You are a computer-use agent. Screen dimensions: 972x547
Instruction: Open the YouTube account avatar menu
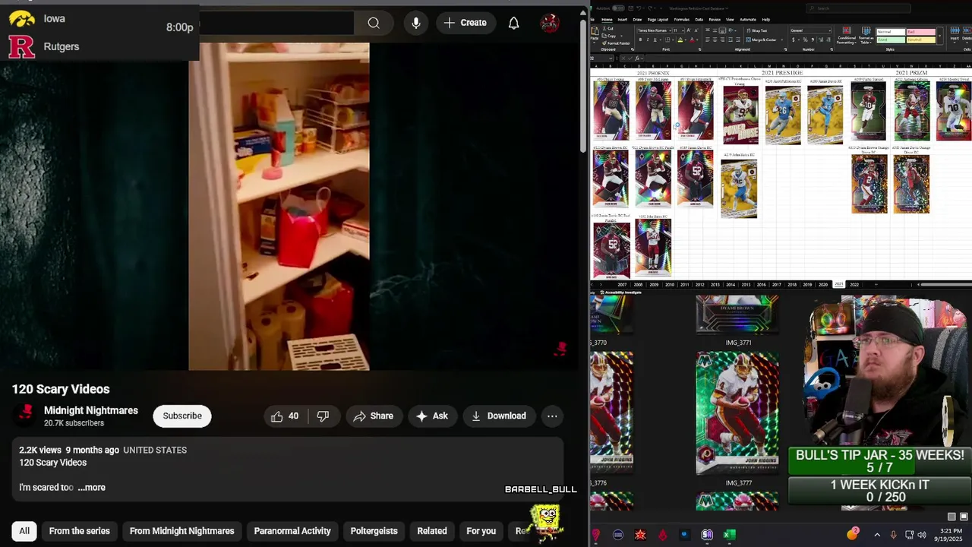[x=550, y=23]
